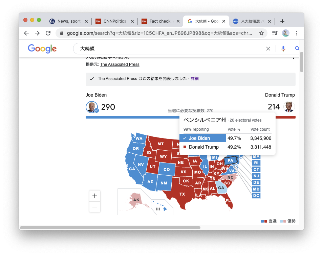Reload the current page

[x=48, y=33]
